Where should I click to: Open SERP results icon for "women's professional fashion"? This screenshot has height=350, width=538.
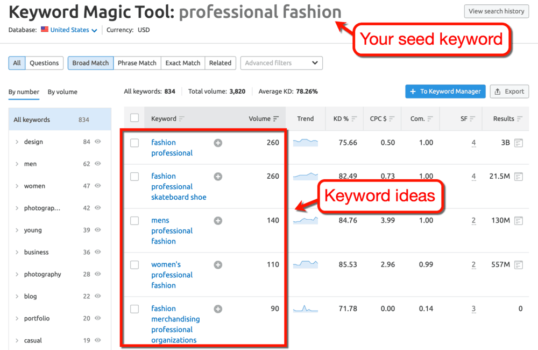coord(518,264)
